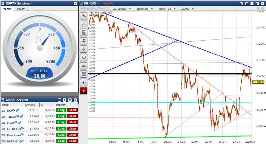Select the magnifier zoom tool
This screenshot has height=144, width=266.
[x=84, y=41]
